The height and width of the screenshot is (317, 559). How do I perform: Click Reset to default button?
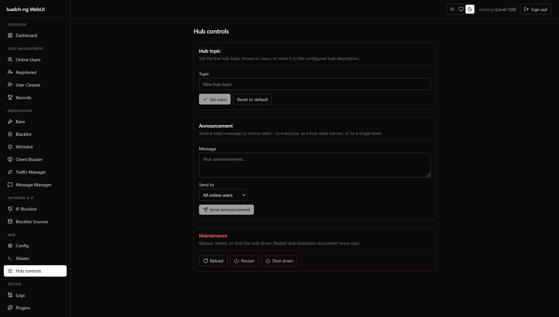click(252, 99)
